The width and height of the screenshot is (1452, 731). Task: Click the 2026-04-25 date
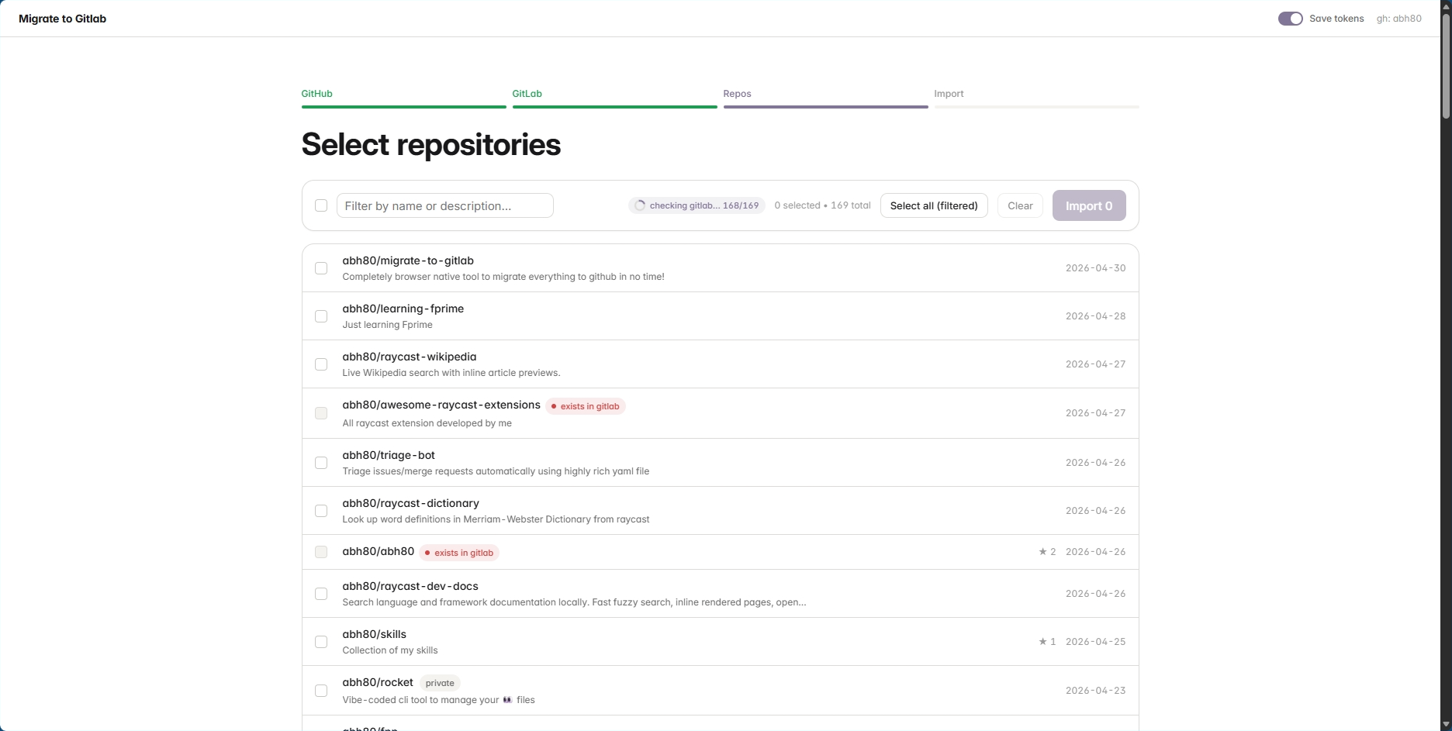tap(1095, 642)
